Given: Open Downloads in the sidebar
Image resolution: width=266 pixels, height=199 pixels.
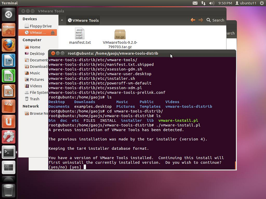Looking at the screenshot, I should pos(36,66).
